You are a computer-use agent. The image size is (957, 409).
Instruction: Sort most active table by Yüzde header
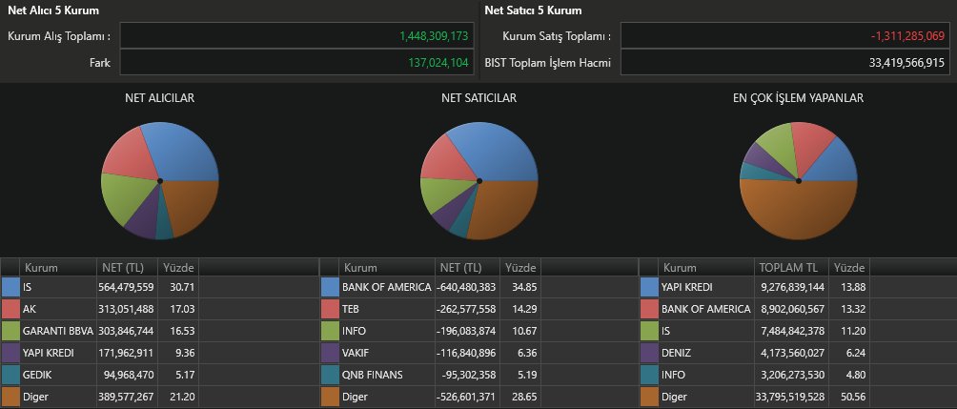849,267
